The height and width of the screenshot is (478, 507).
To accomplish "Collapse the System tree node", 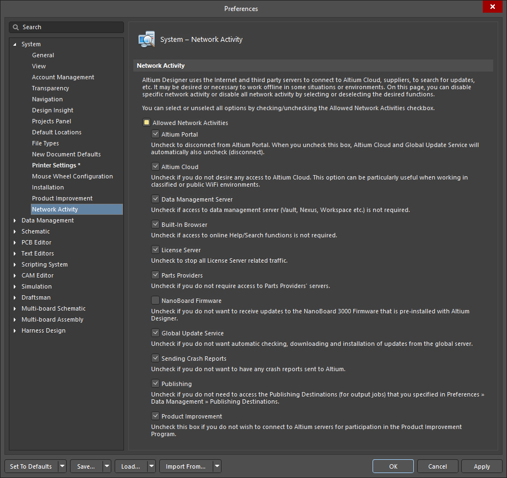I will [x=14, y=44].
